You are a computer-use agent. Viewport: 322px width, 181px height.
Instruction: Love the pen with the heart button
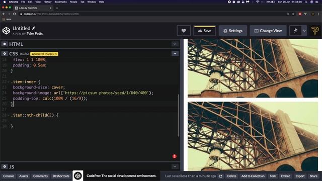(184, 31)
